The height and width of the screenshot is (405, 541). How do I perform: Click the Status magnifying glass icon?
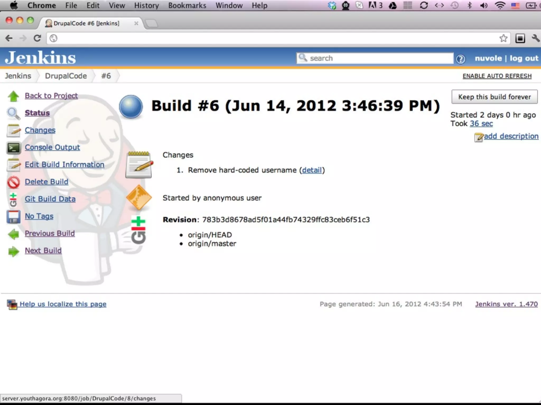click(x=13, y=113)
